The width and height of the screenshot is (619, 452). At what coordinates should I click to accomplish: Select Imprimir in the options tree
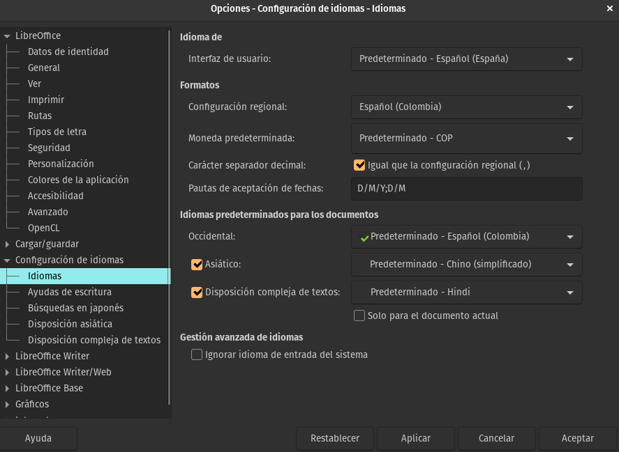46,100
